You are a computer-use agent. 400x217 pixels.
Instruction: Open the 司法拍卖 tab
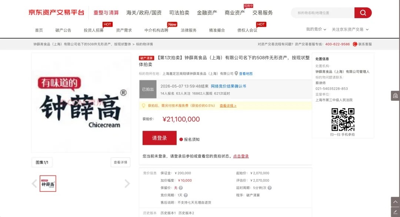point(179,13)
